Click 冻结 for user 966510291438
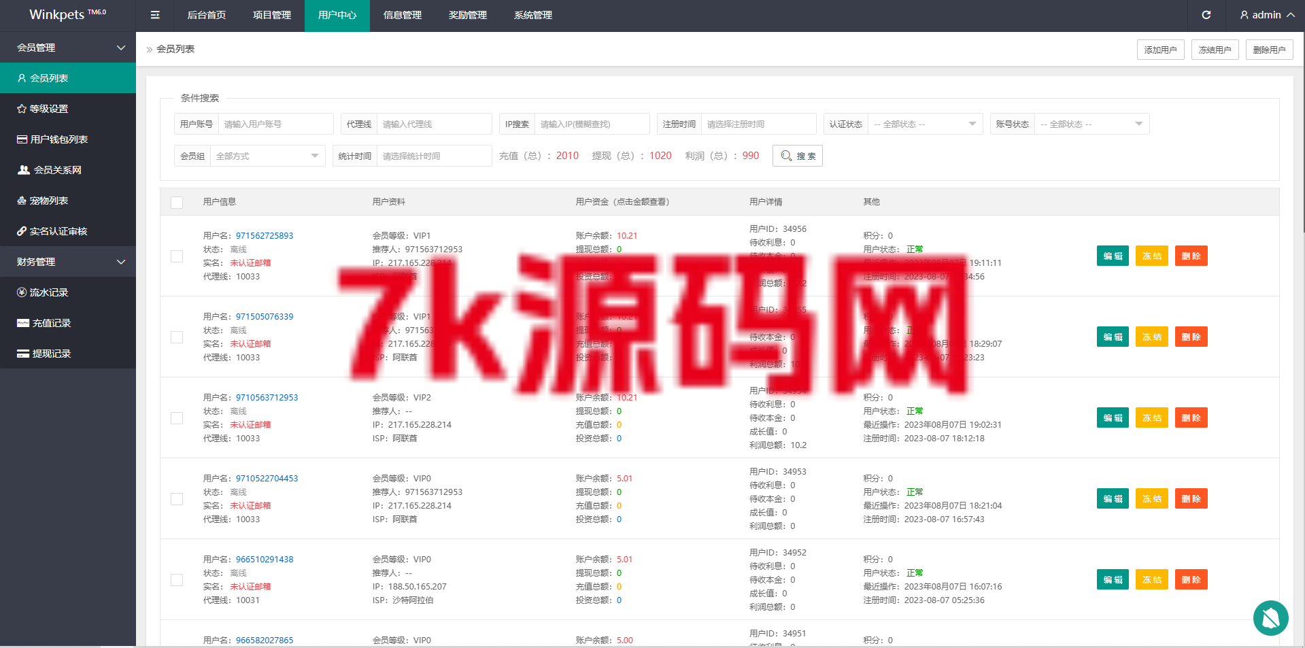 (x=1152, y=579)
